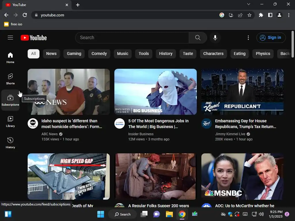Open the MSNBC AOC video thumbnail
Screen dimensions: 295x221
(242, 176)
